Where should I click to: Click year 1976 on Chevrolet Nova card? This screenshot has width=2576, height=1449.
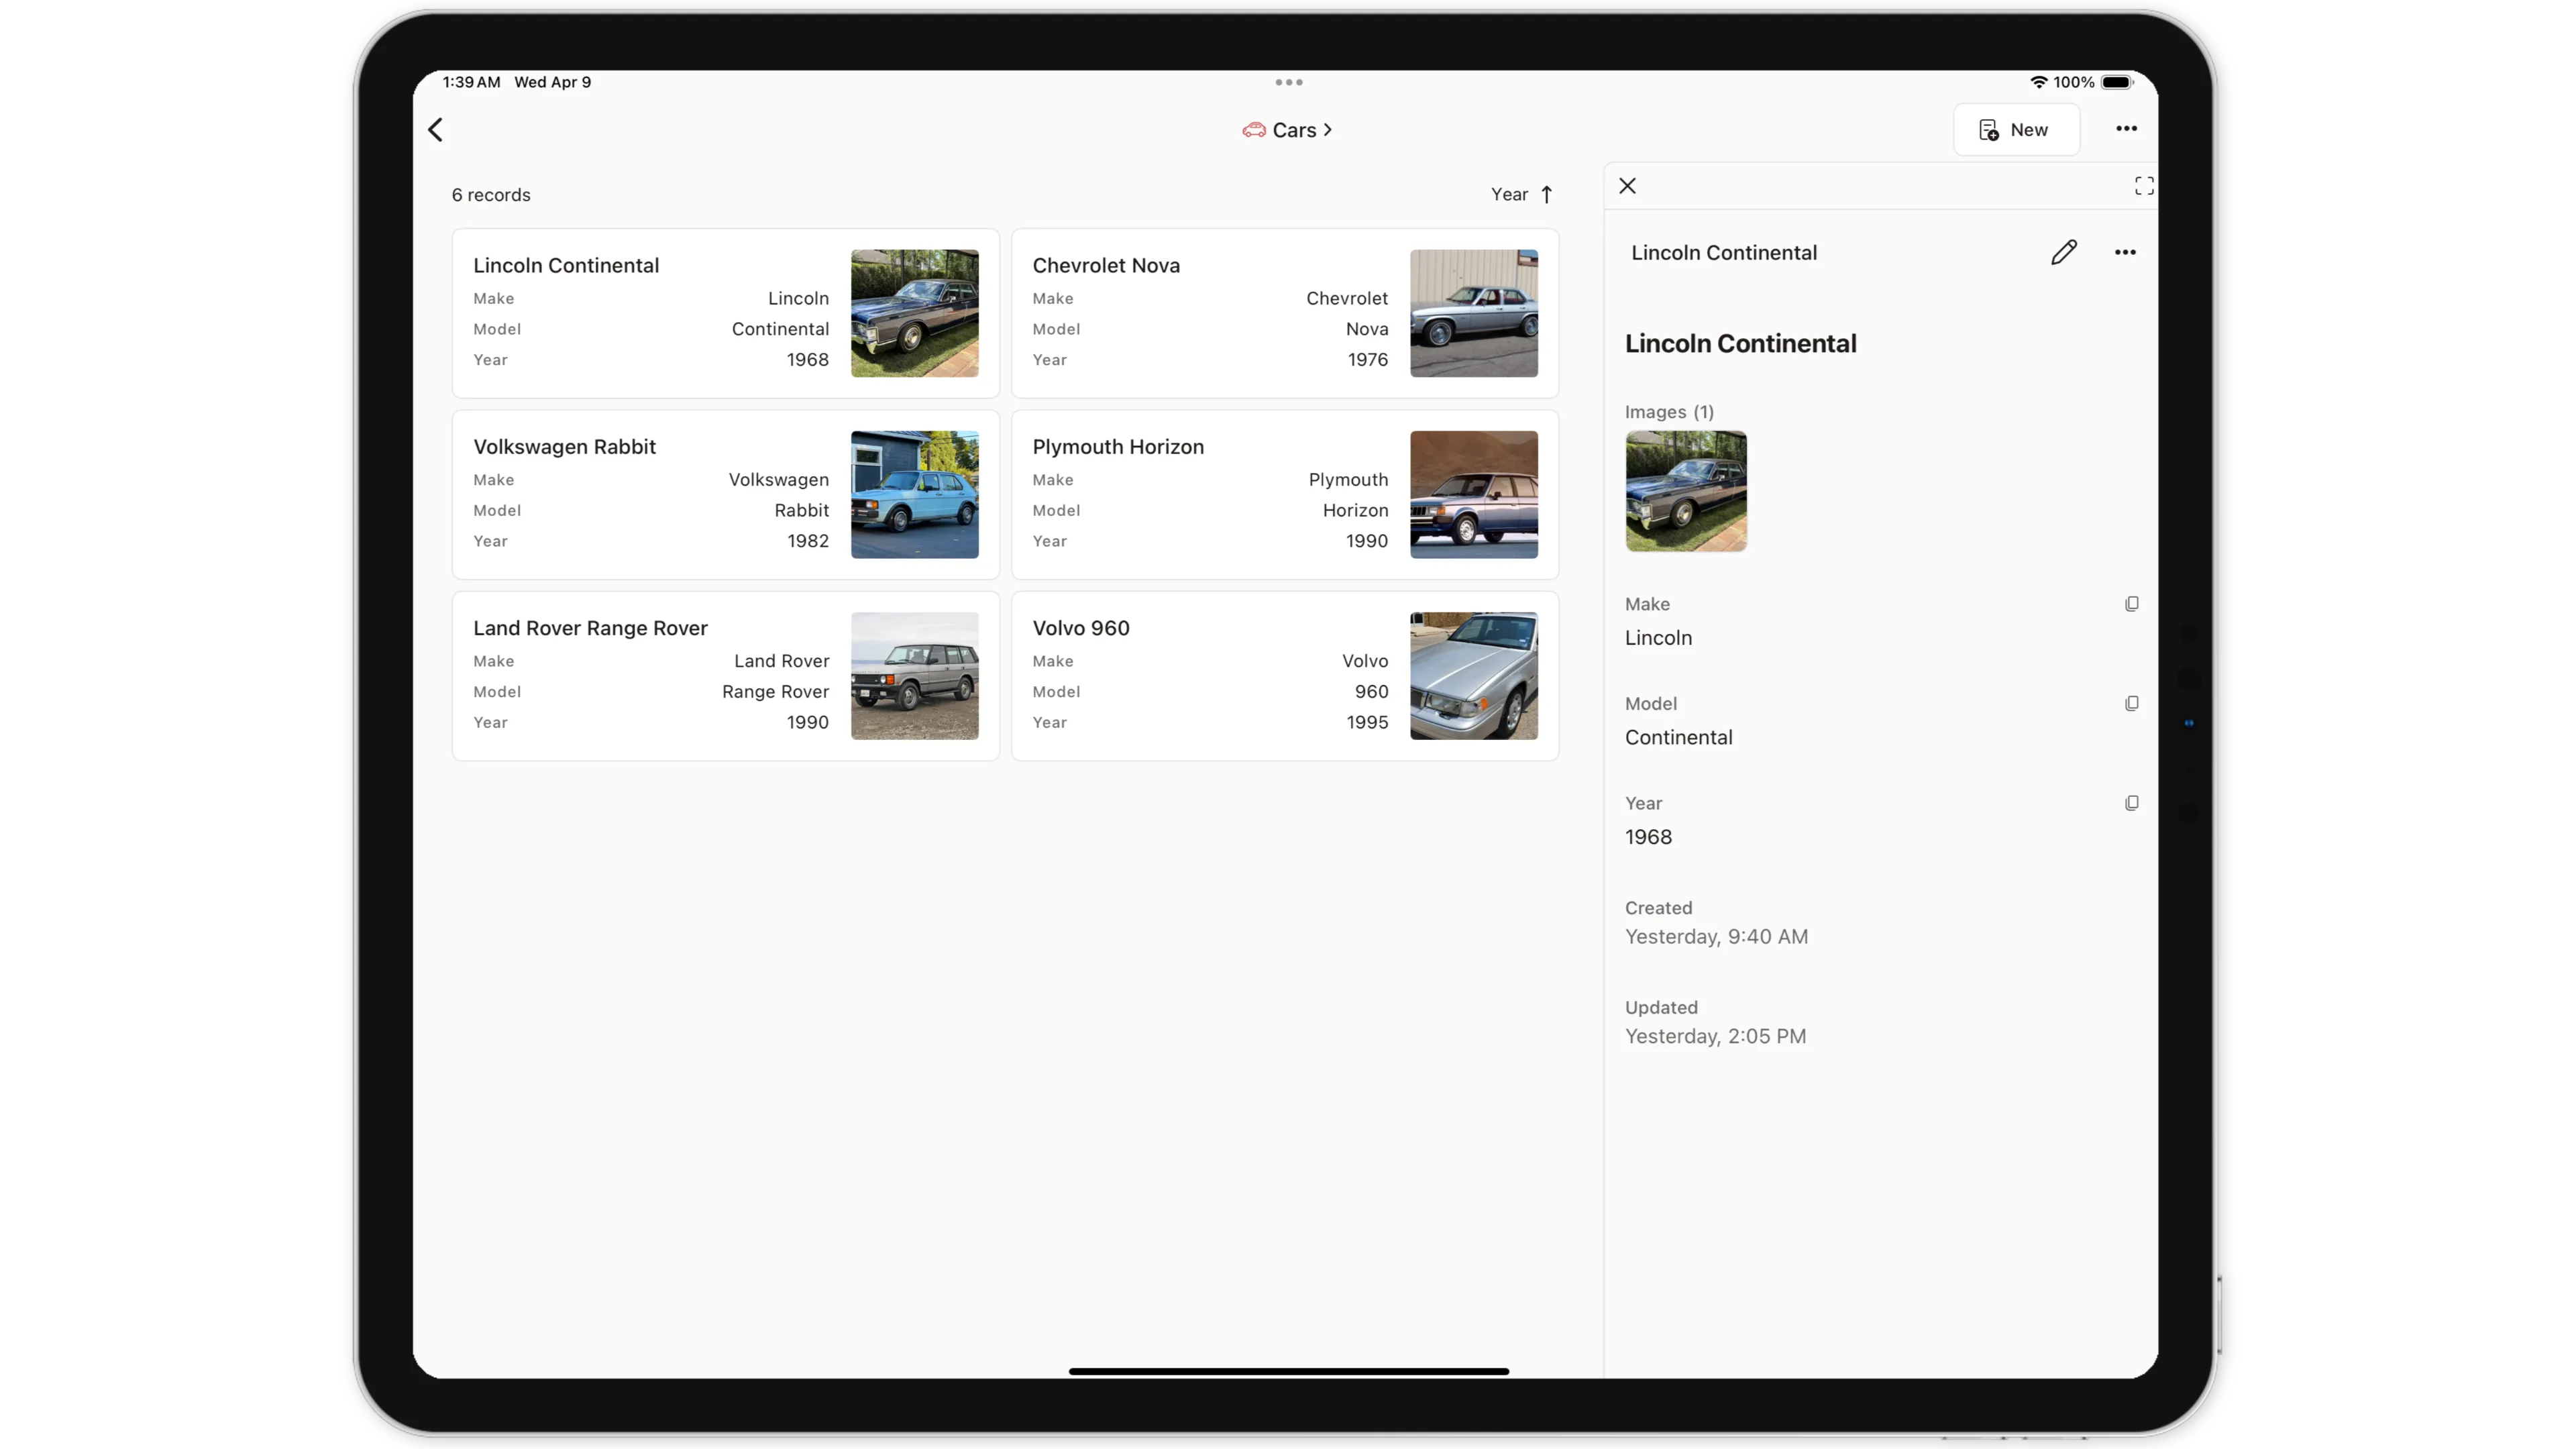[x=1367, y=360]
